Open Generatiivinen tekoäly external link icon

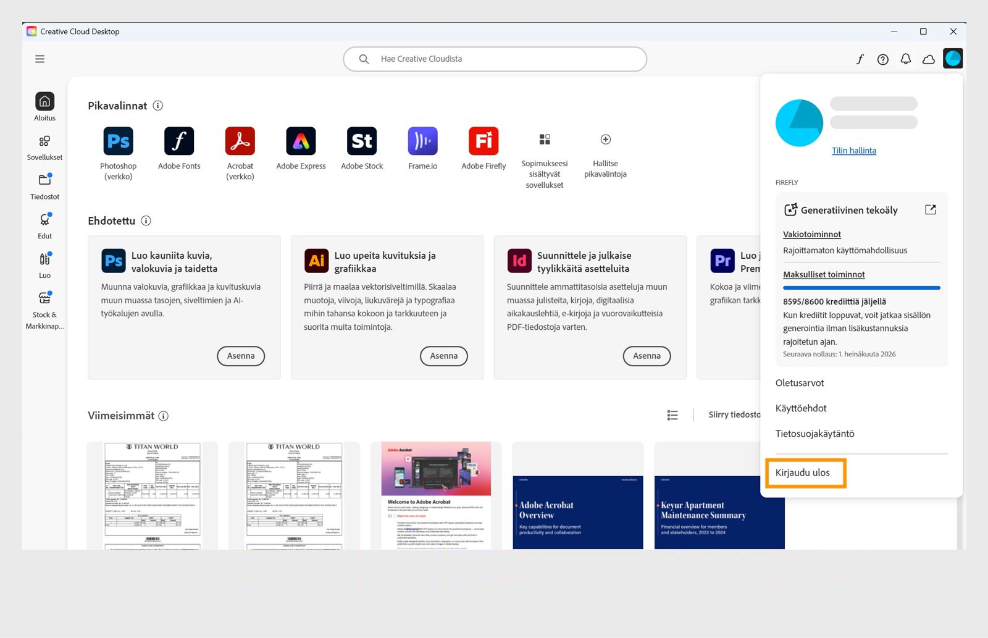(931, 210)
